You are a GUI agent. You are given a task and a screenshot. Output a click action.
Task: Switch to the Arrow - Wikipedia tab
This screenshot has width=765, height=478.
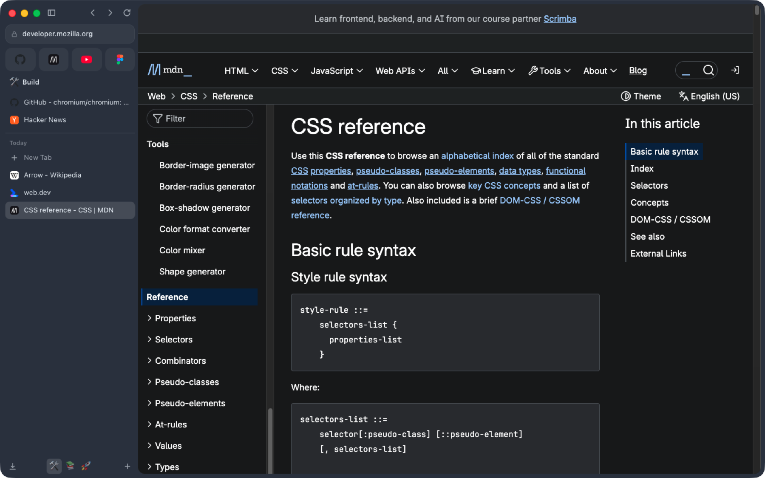pos(70,175)
